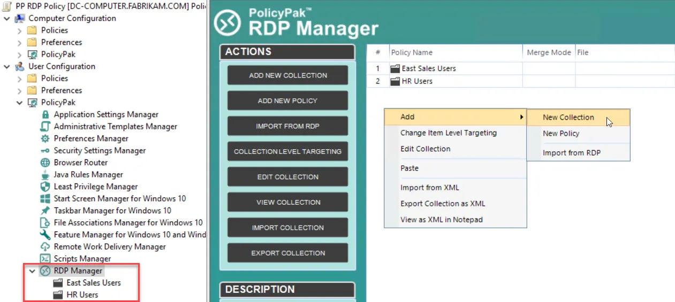
Task: Select Export Collection as XML
Action: click(456, 204)
